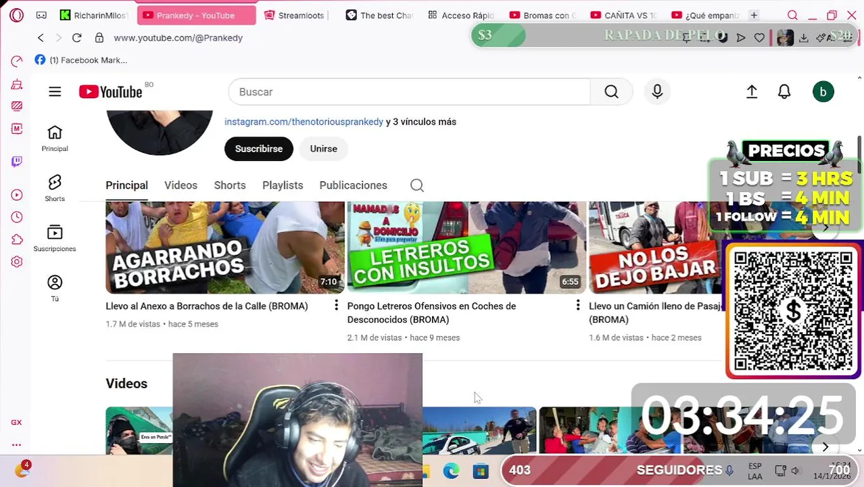The width and height of the screenshot is (864, 487).
Task: Click the GX icon in the sidebar
Action: click(x=16, y=422)
